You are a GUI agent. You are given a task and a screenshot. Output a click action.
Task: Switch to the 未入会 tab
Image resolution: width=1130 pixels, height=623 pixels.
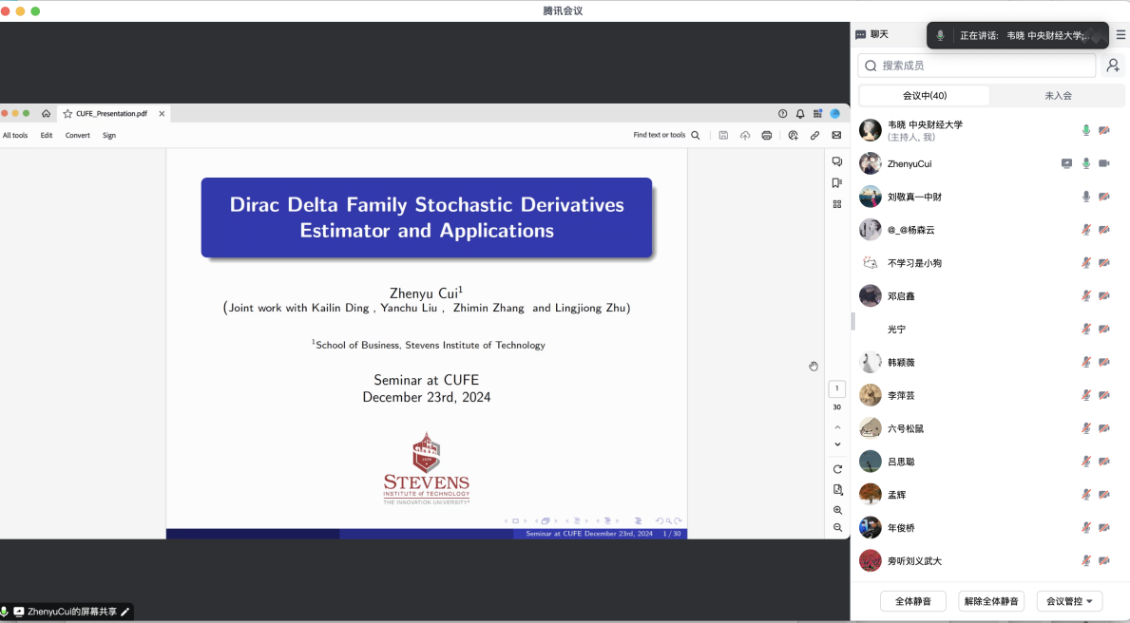pyautogui.click(x=1058, y=96)
